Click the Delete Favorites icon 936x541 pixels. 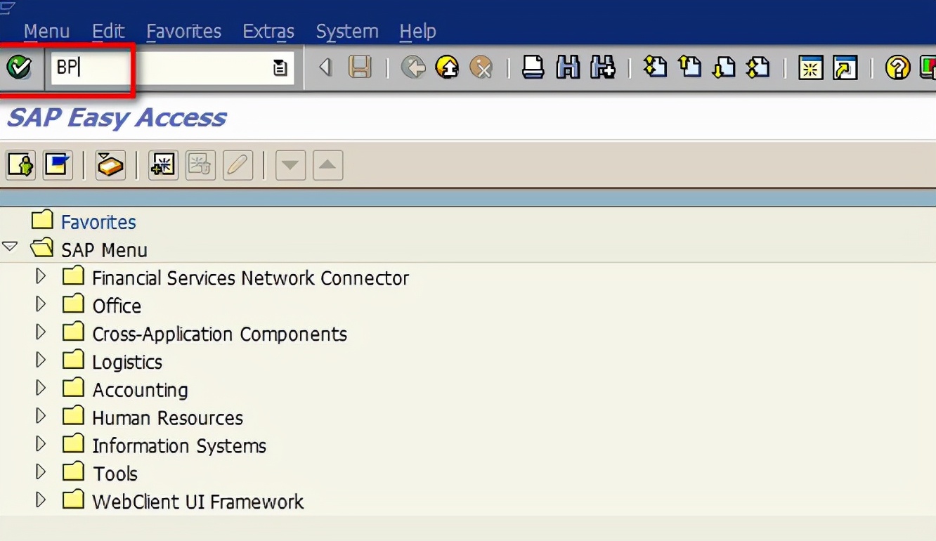coord(200,165)
